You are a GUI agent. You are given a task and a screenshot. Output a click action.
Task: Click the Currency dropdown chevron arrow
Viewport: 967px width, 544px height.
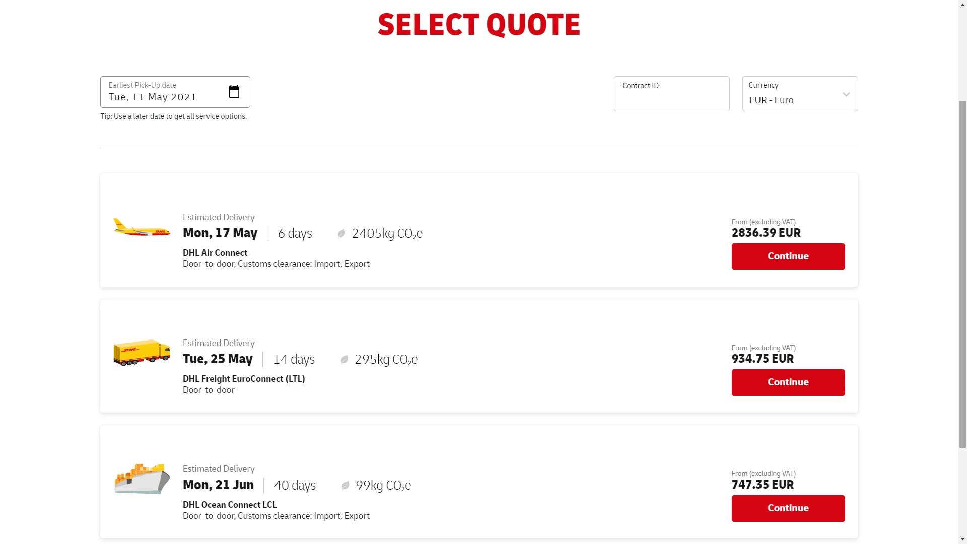[x=846, y=94]
